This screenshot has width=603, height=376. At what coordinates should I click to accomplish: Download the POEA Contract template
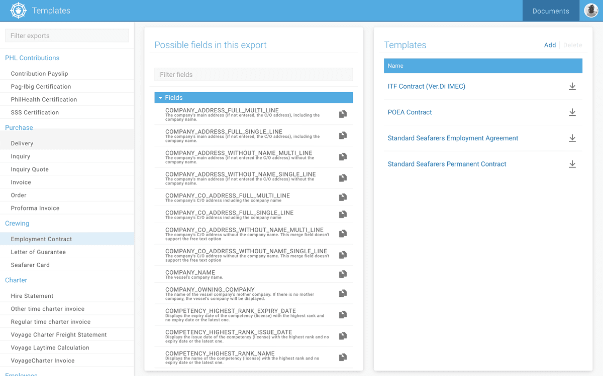(x=572, y=112)
